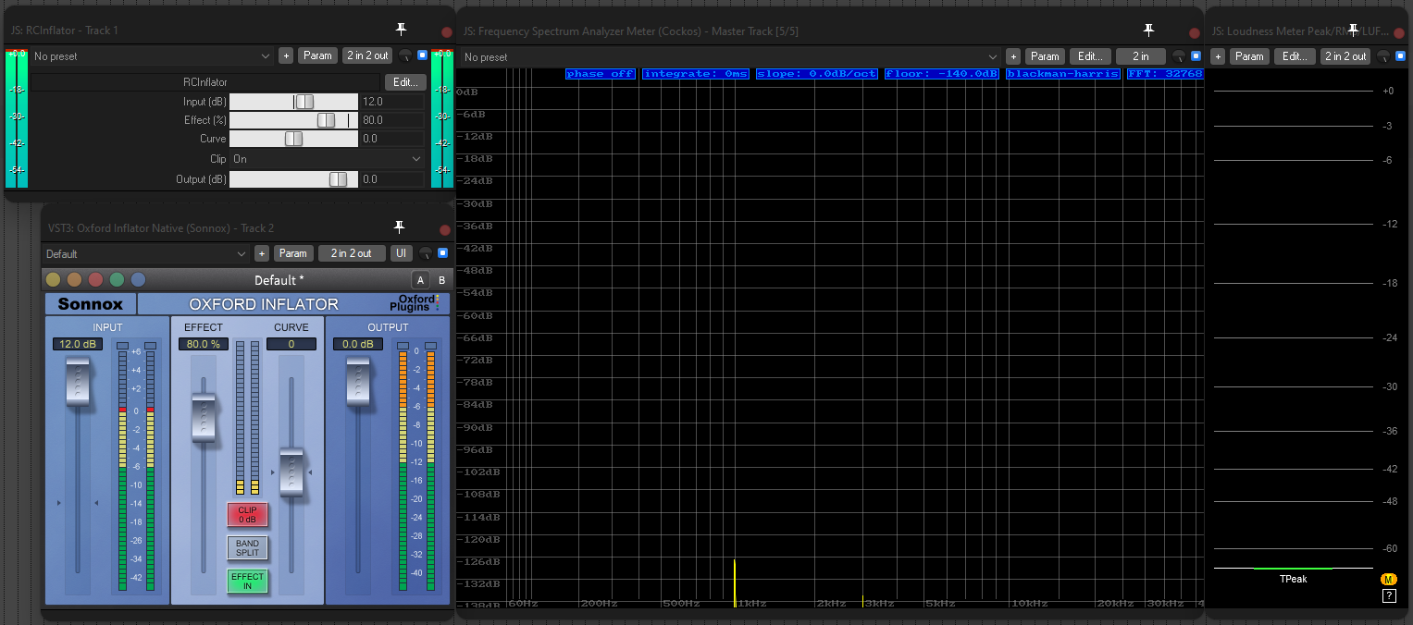The width and height of the screenshot is (1413, 625).
Task: Toggle the Oxford Inflator bypass checkbox
Action: tap(442, 253)
